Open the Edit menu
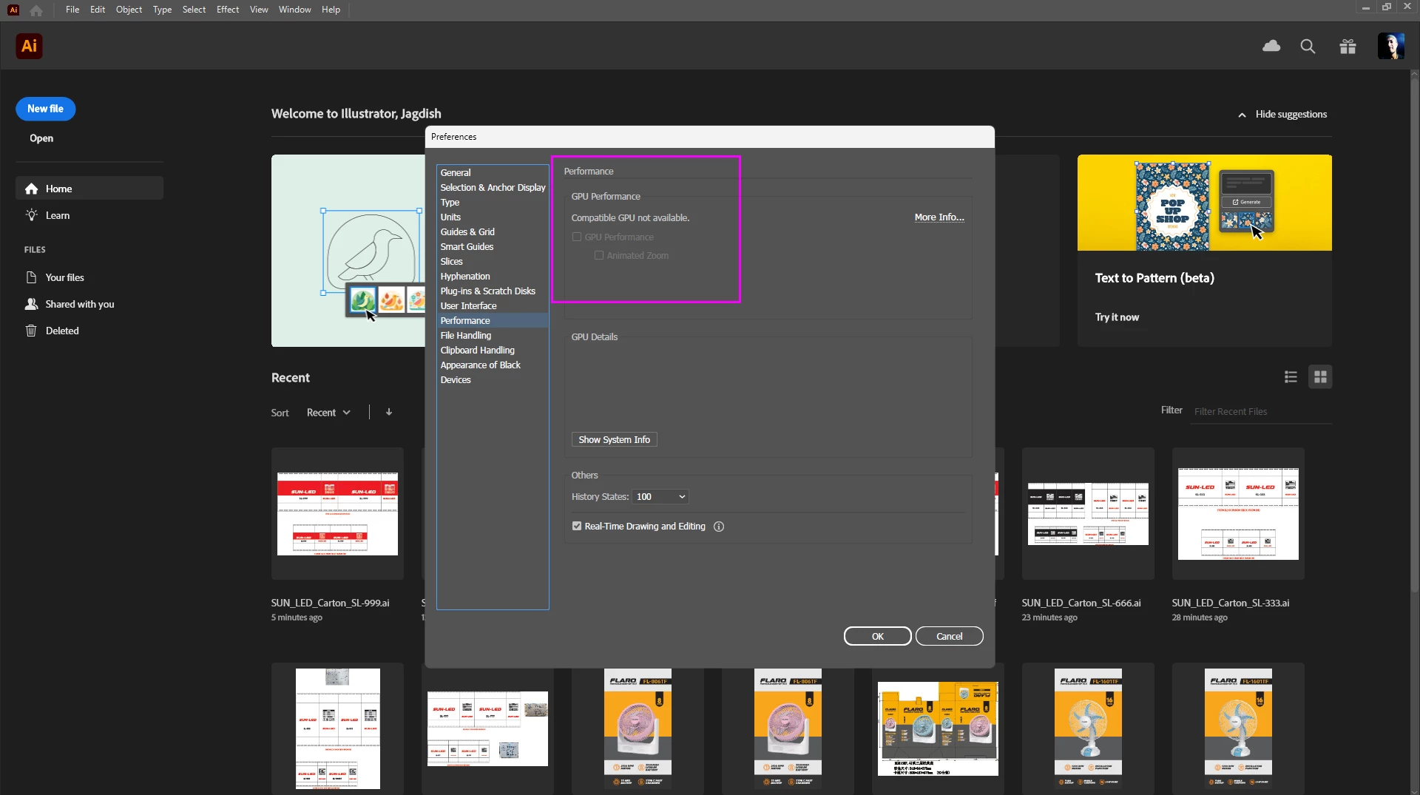Viewport: 1420px width, 795px height. (98, 10)
